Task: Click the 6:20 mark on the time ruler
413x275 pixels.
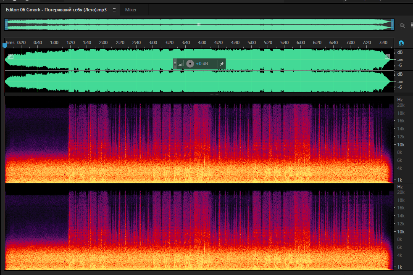Action: (317, 42)
